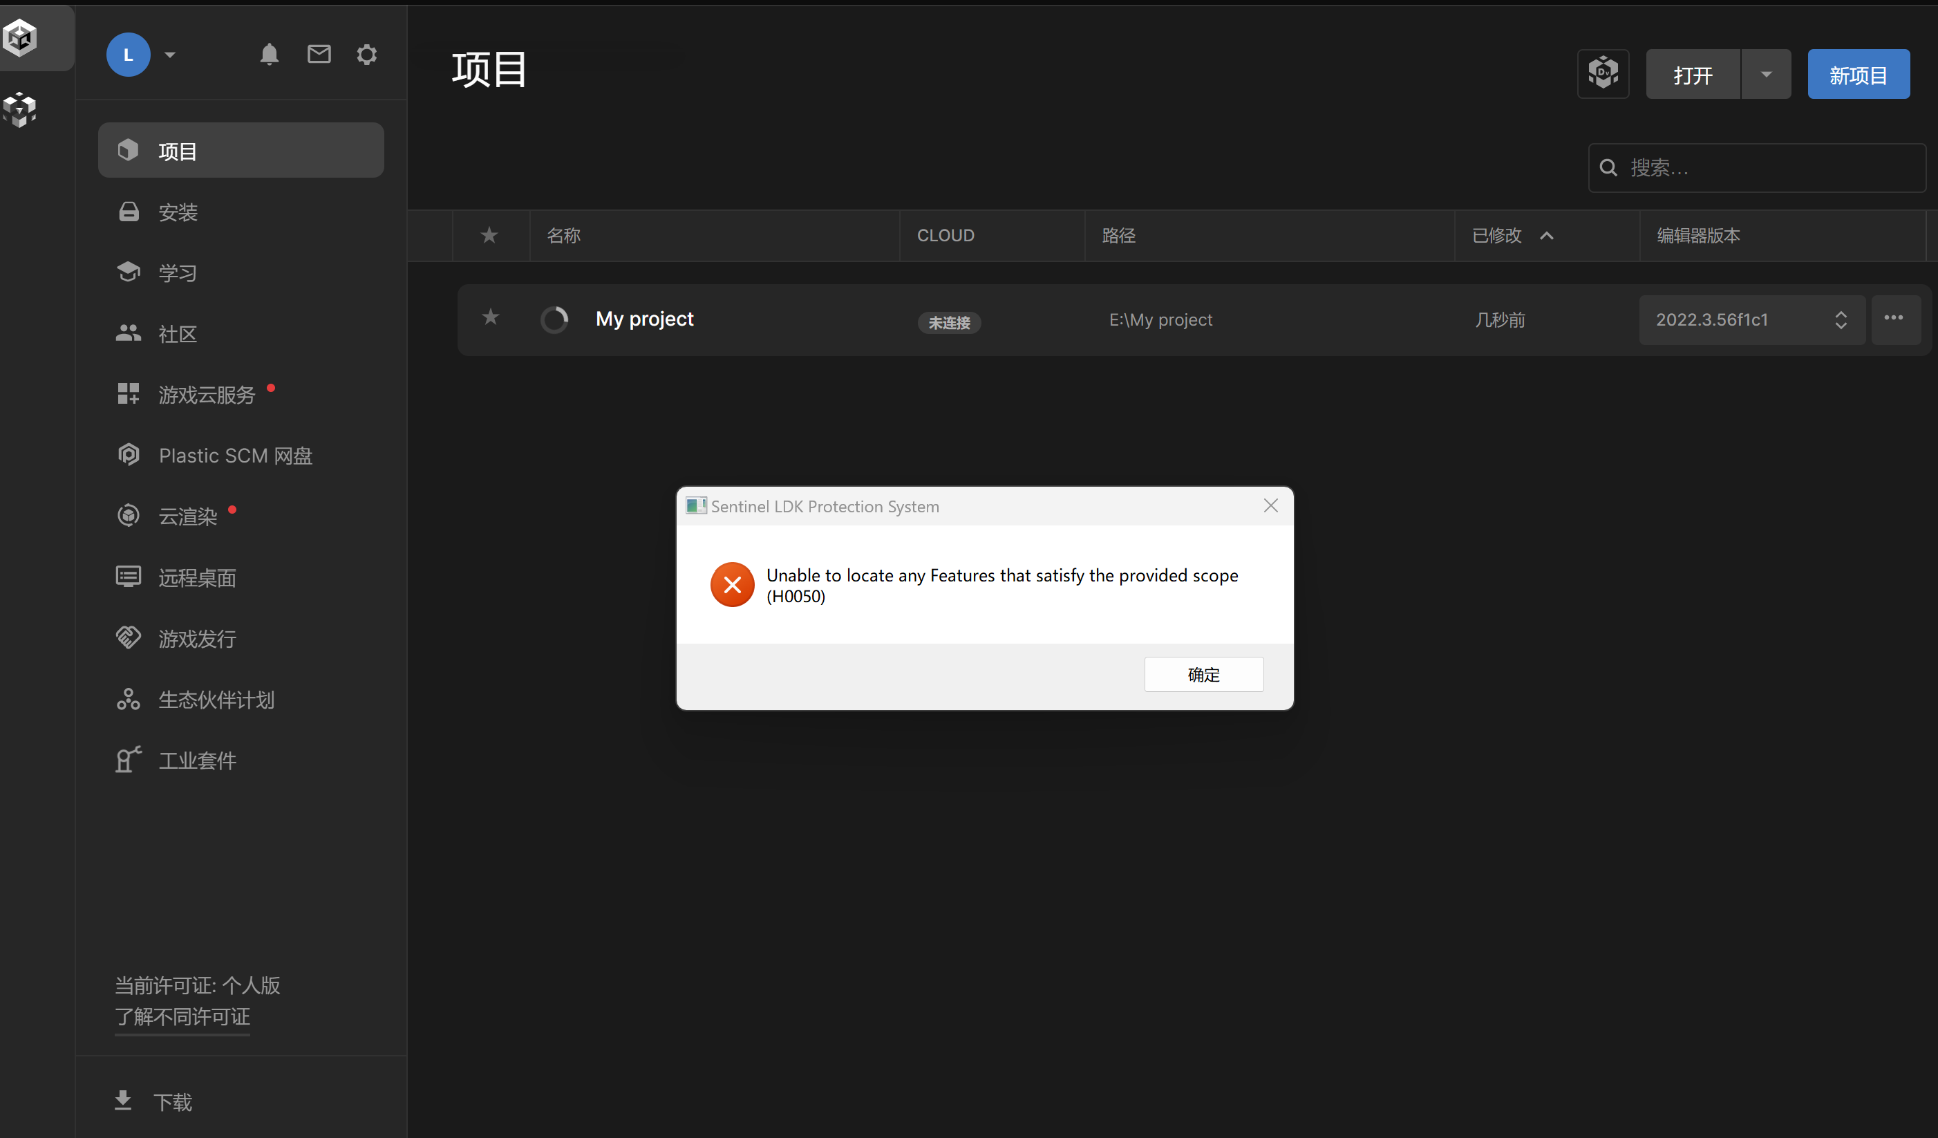Screen dimensions: 1938x1138
Task: Click the Sentinel dialog title icon
Action: pos(696,505)
